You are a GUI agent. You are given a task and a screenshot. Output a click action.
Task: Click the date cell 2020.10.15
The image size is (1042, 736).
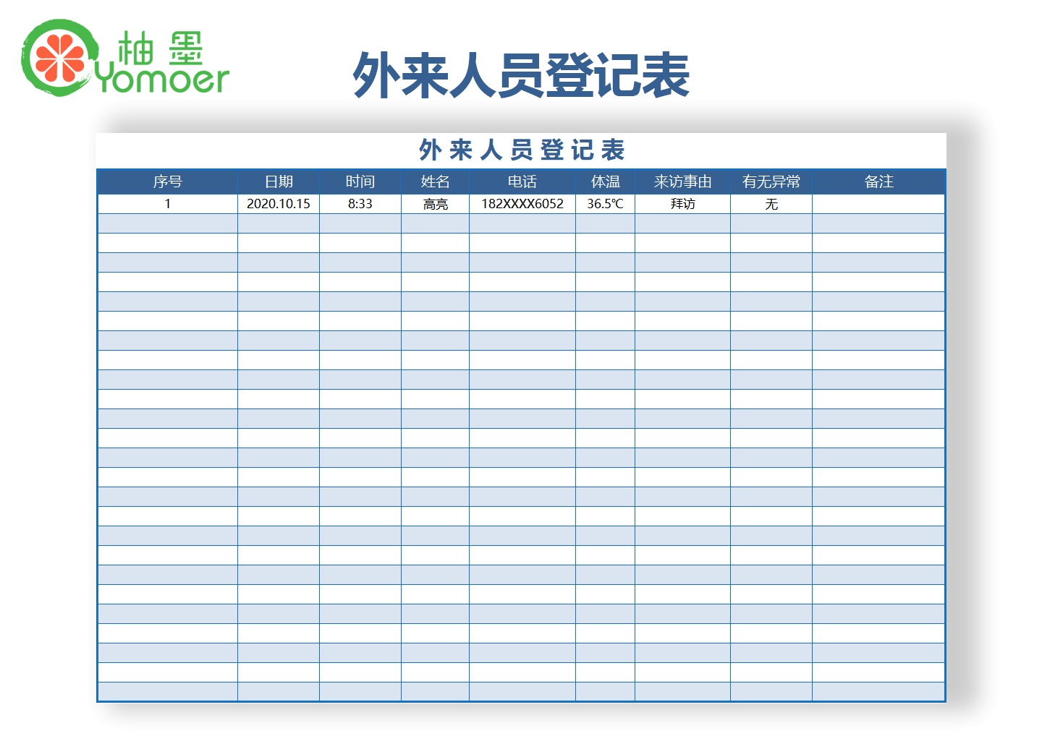pos(279,204)
